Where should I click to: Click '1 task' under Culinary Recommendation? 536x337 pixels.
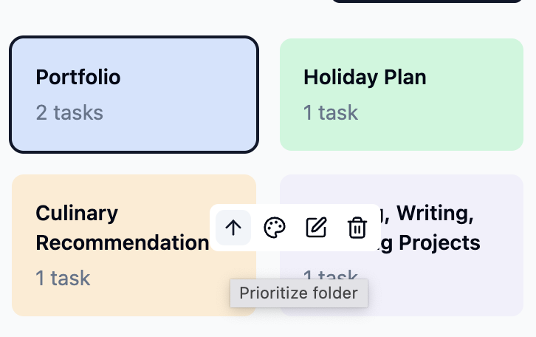(63, 278)
